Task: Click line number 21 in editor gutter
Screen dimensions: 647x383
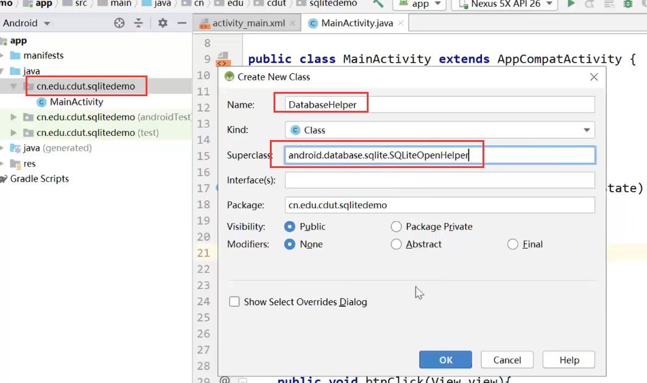Action: pyautogui.click(x=203, y=253)
